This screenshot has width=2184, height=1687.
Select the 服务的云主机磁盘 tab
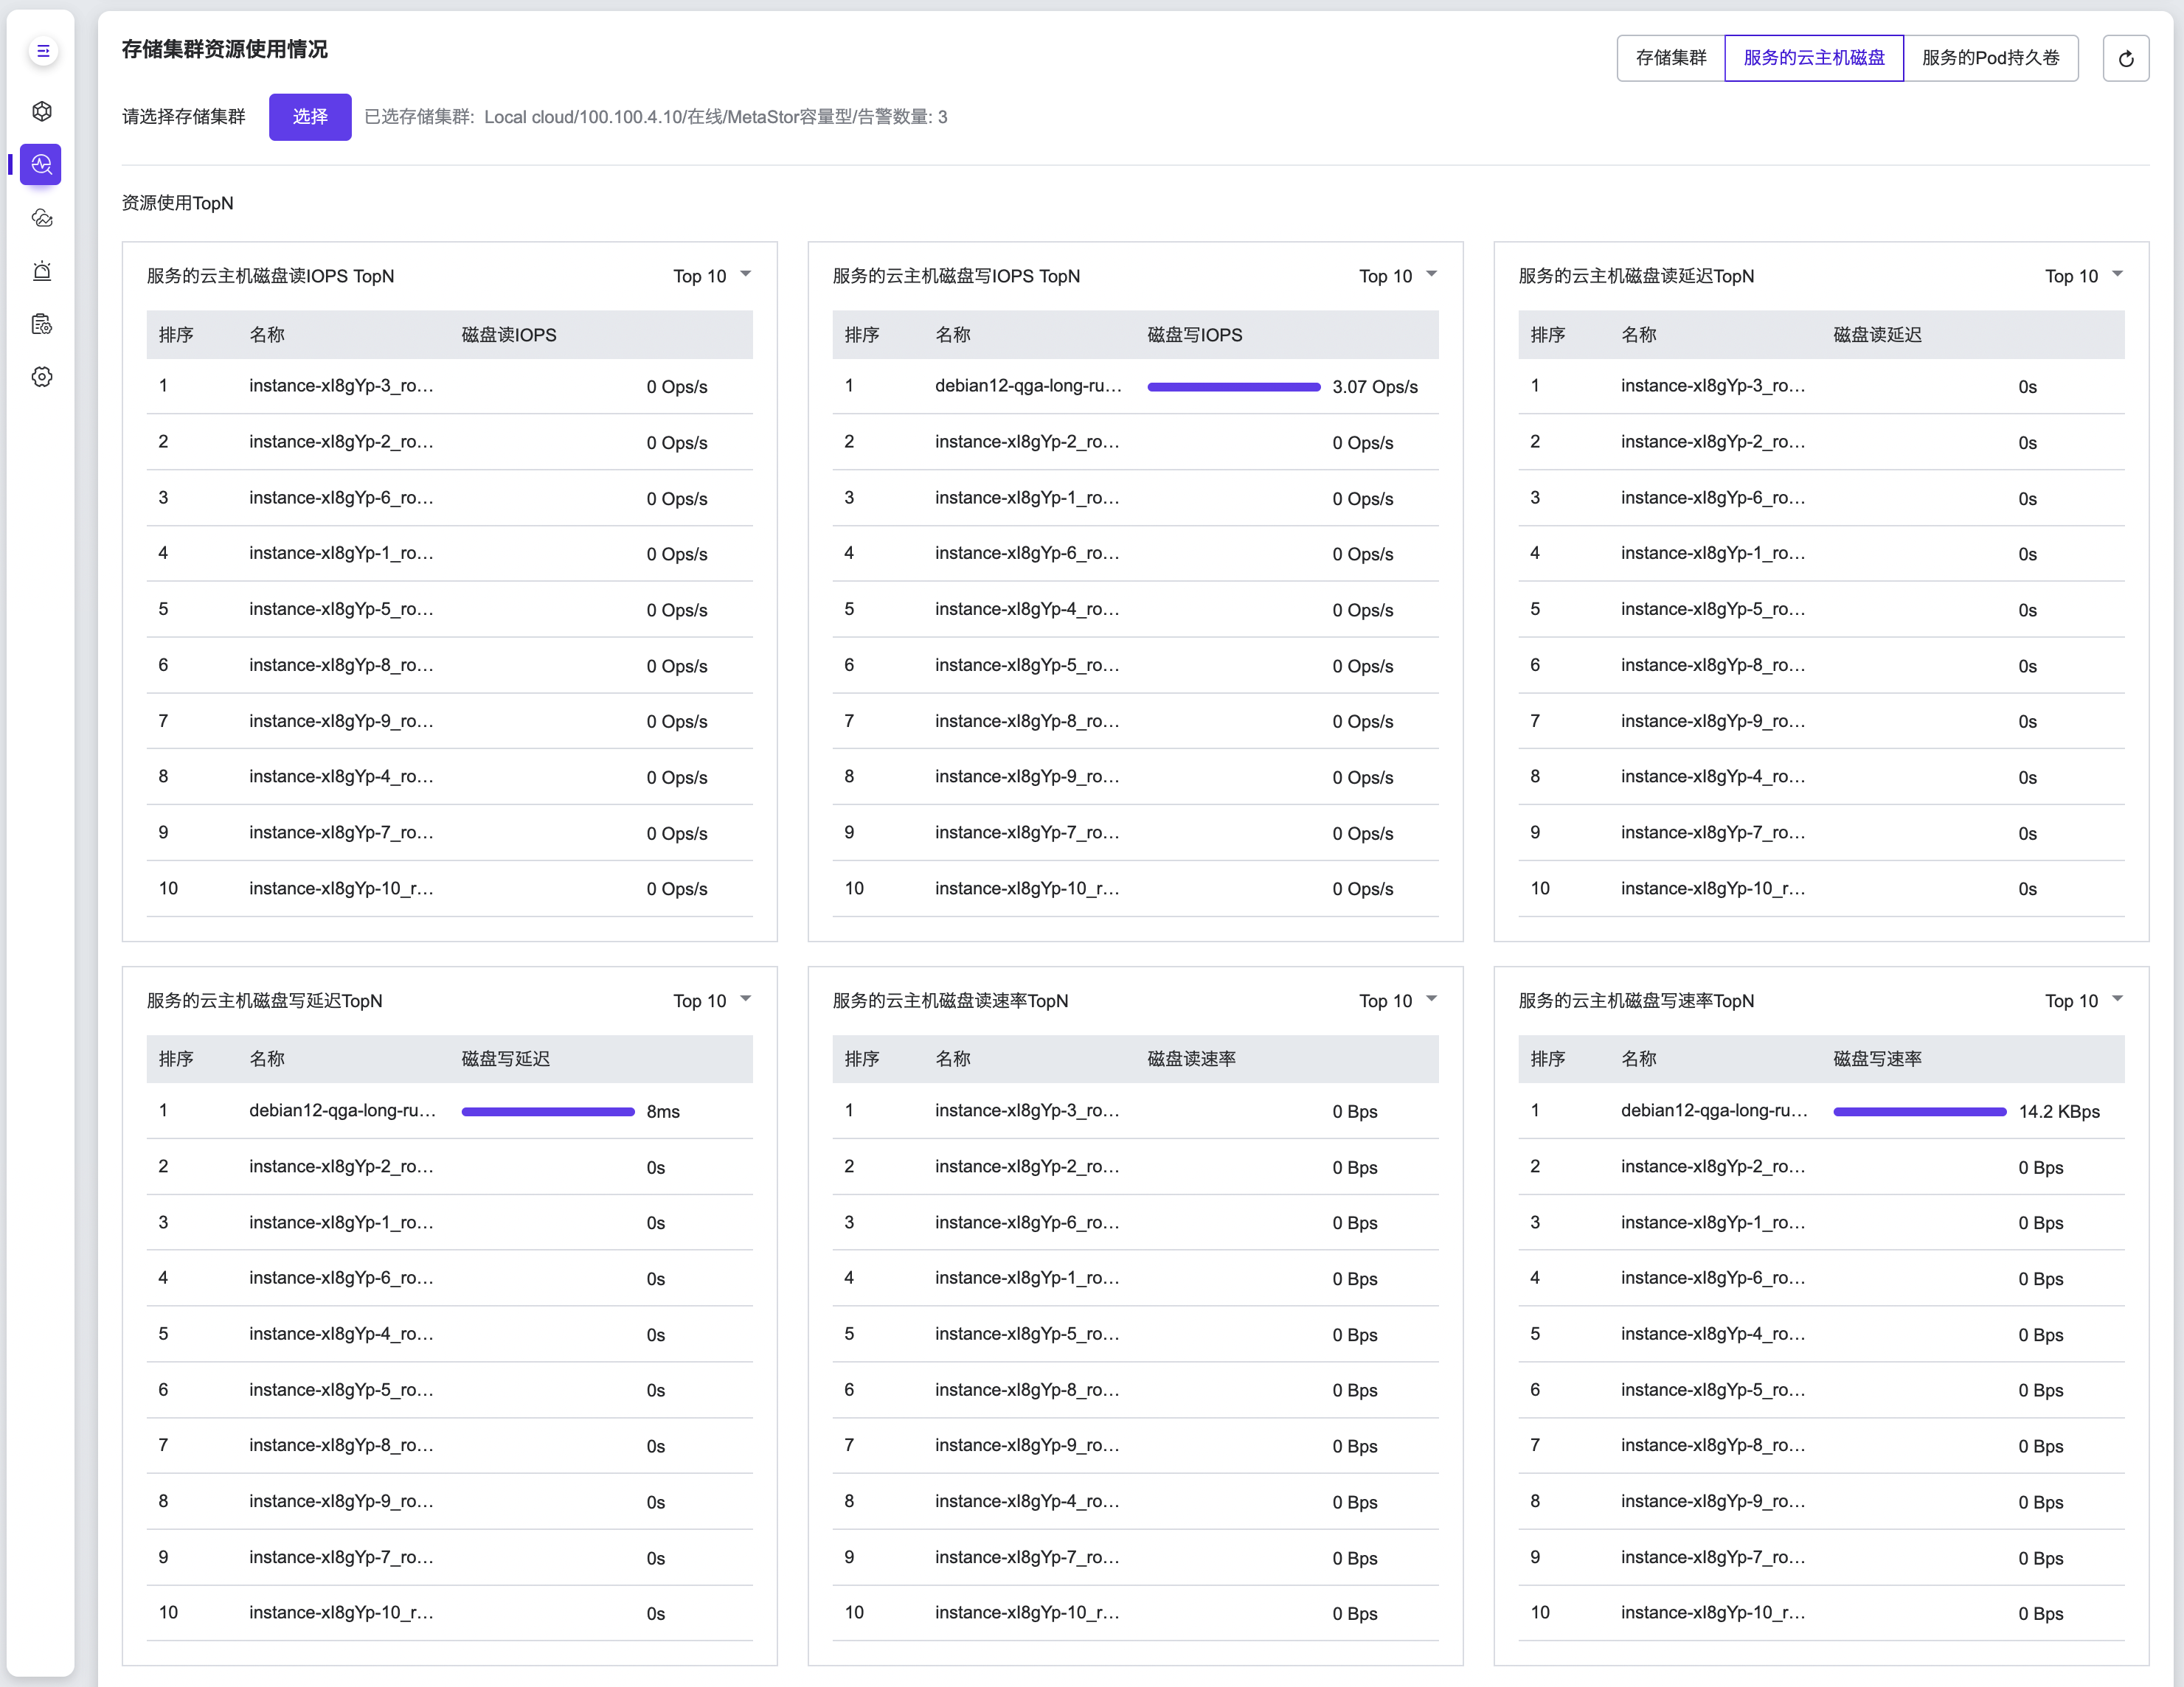coord(1813,58)
